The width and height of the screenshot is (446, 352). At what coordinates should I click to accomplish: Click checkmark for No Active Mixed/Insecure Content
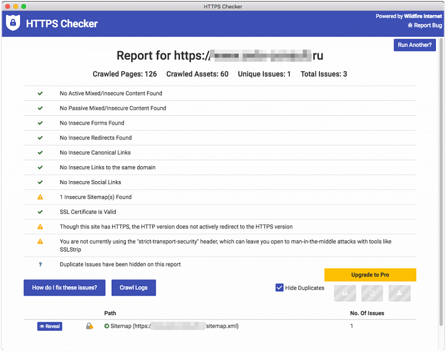(x=40, y=93)
